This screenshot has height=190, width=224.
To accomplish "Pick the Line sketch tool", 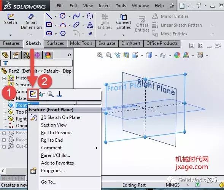I will click(x=49, y=16).
